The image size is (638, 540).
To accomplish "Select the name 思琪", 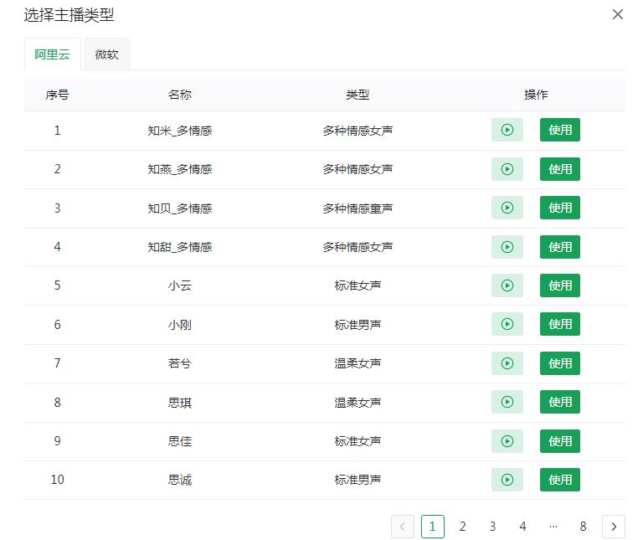I will click(x=179, y=403).
